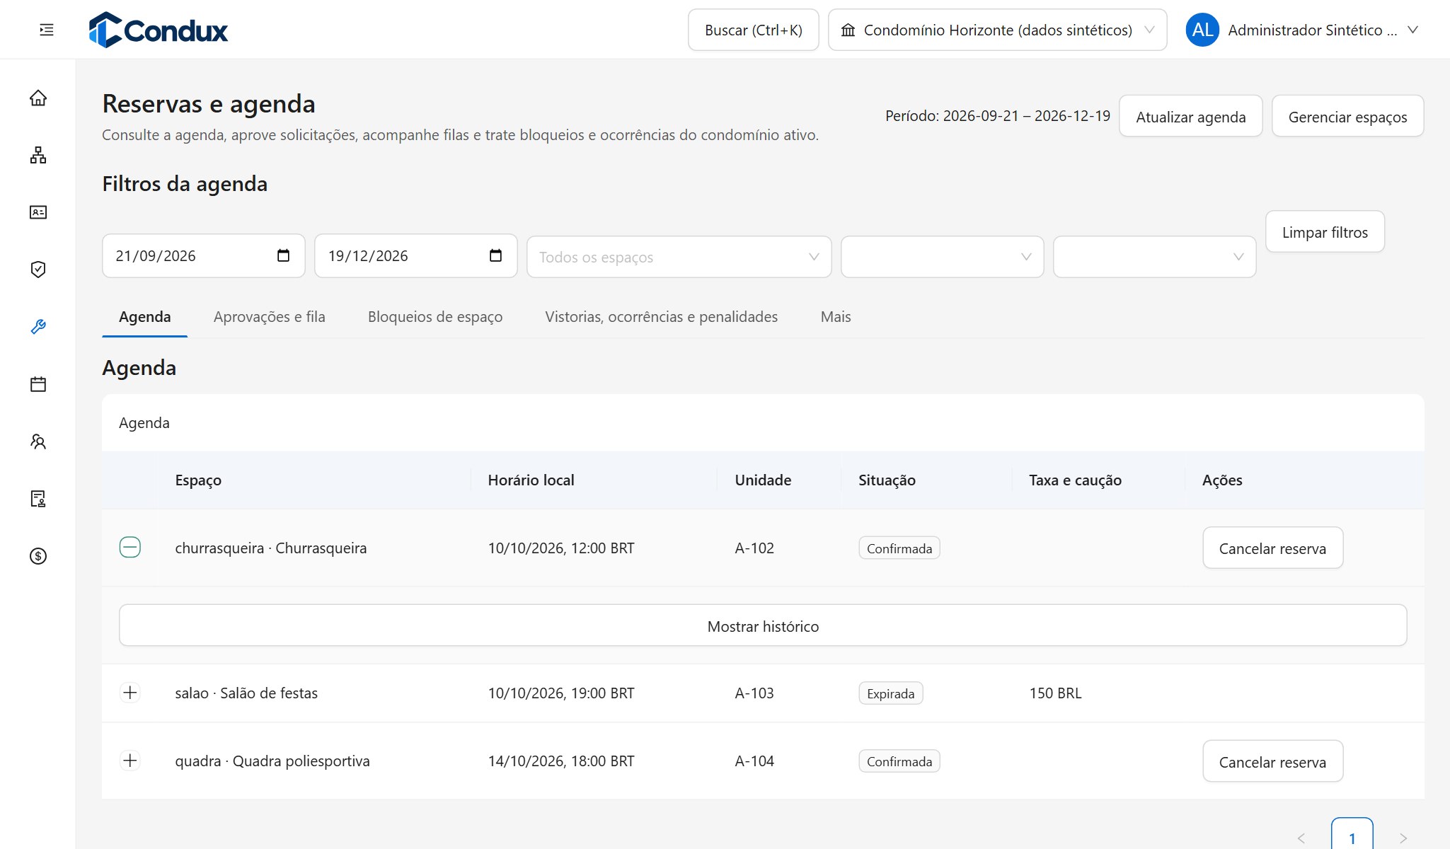The image size is (1450, 849).
Task: Open the document report sidebar icon
Action: click(x=38, y=499)
